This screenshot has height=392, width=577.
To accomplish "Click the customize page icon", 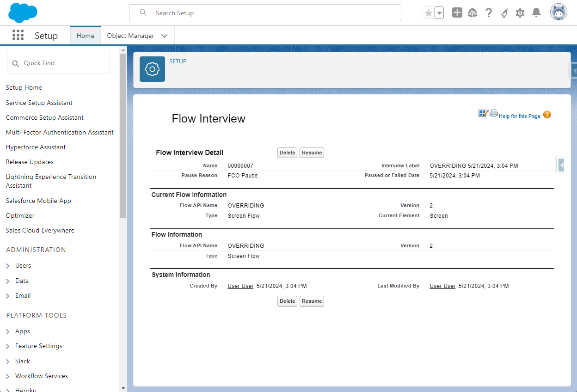I will click(484, 113).
